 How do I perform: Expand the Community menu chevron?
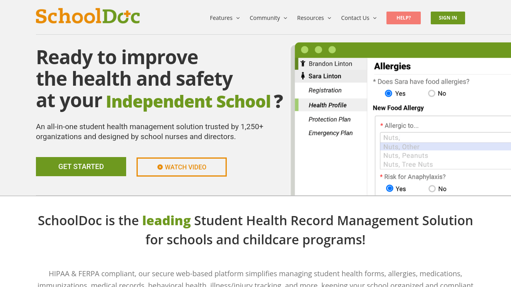coord(285,18)
